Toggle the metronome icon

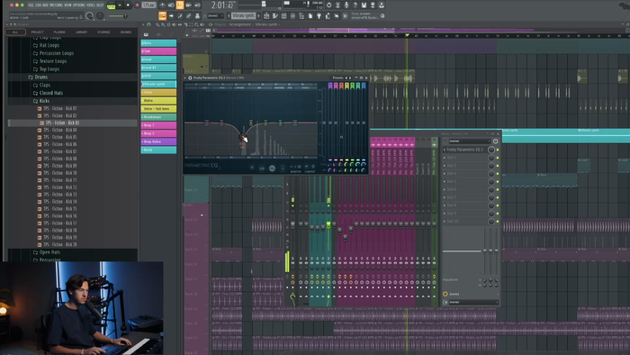pyautogui.click(x=162, y=5)
